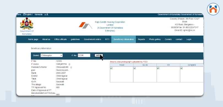Open the Government orders menu item
Viewport: 223px width, 107px height.
(x=93, y=39)
